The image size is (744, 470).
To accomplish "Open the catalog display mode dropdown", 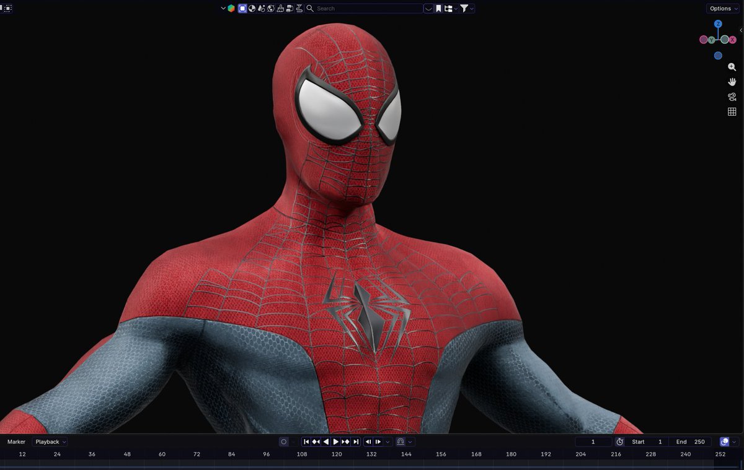I will 451,9.
